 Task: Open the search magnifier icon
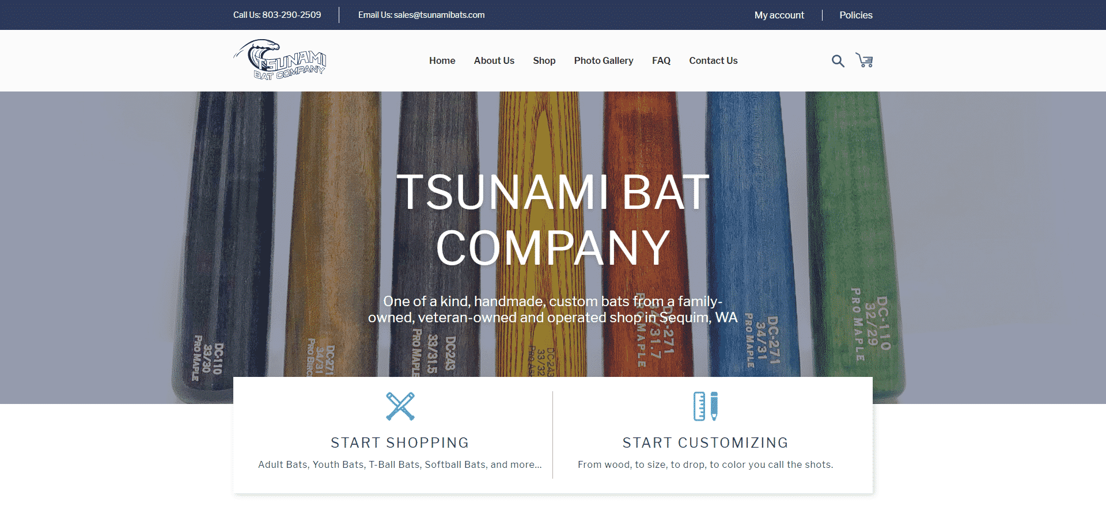pyautogui.click(x=838, y=60)
